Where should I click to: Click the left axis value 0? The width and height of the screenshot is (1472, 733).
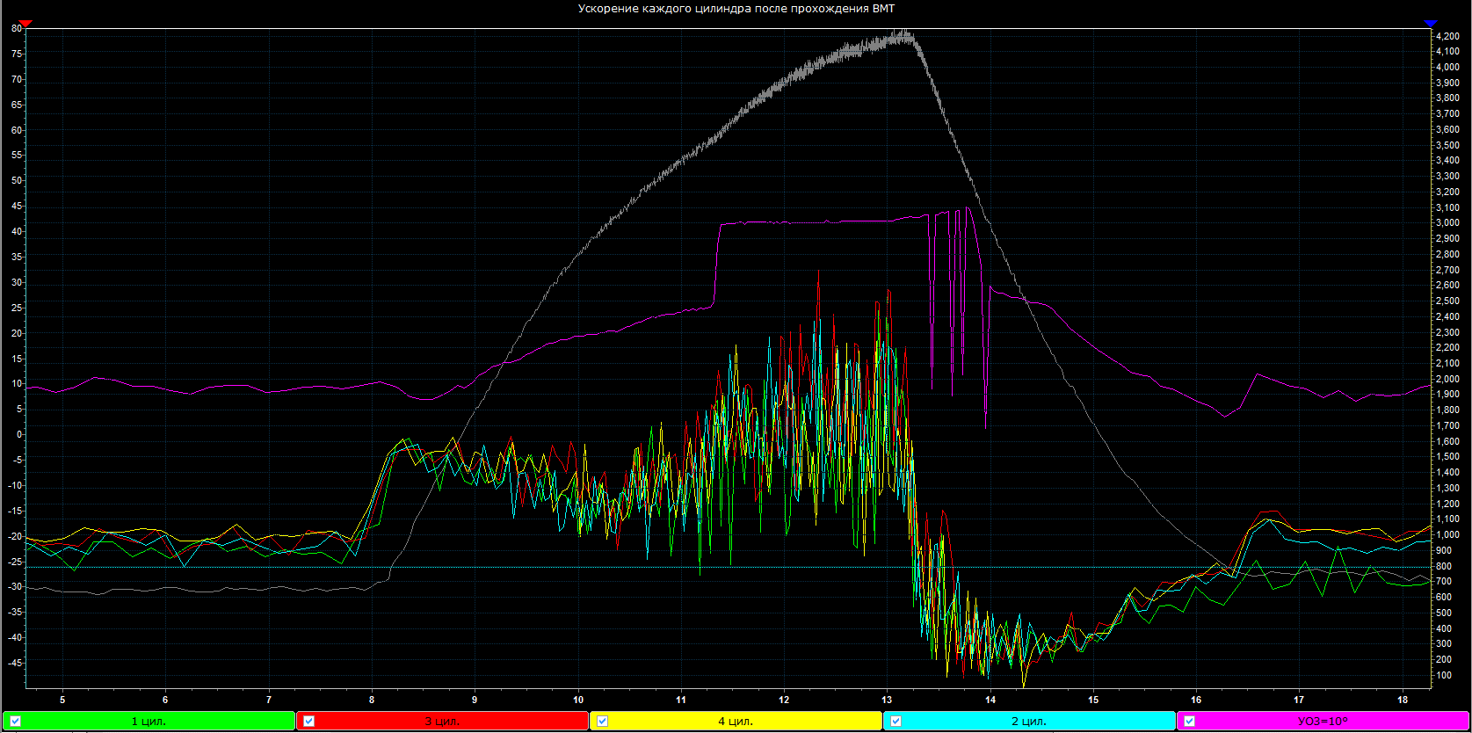[19, 434]
